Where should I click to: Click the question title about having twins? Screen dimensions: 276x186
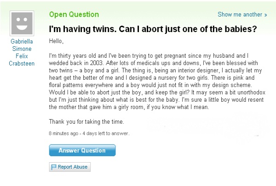(x=153, y=29)
